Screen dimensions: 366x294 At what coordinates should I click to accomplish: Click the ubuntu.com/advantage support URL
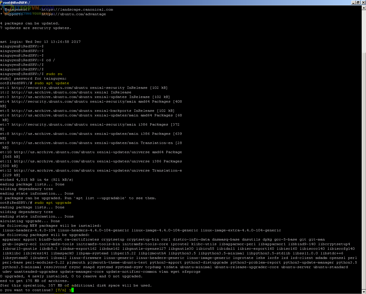tap(73, 14)
